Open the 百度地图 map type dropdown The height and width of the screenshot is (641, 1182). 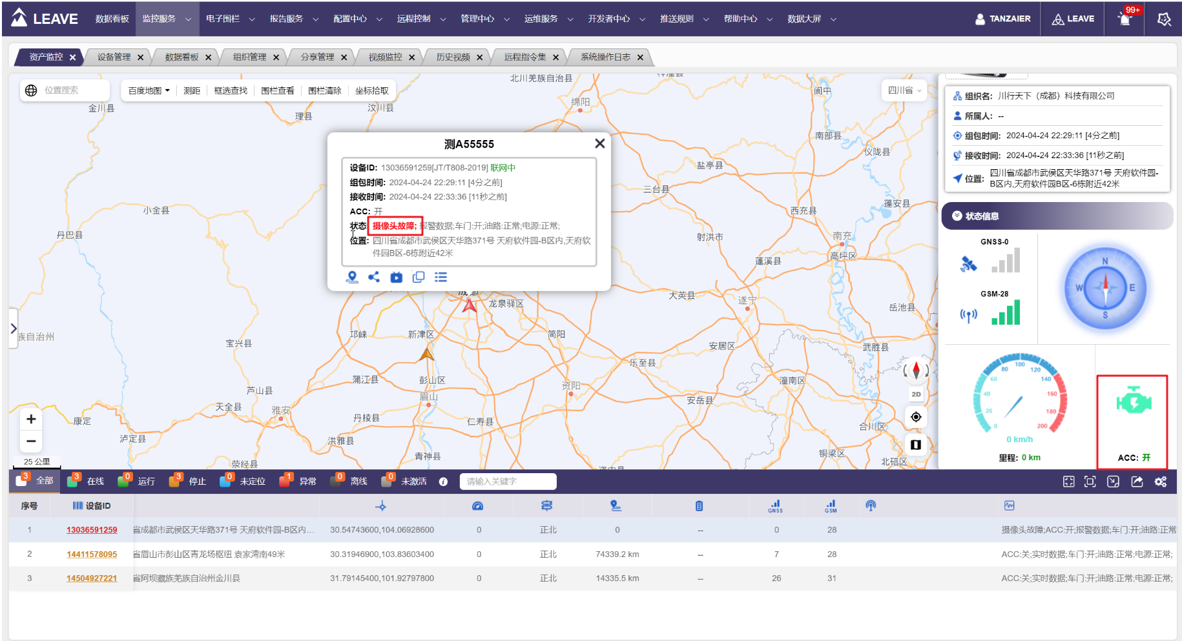click(x=149, y=90)
